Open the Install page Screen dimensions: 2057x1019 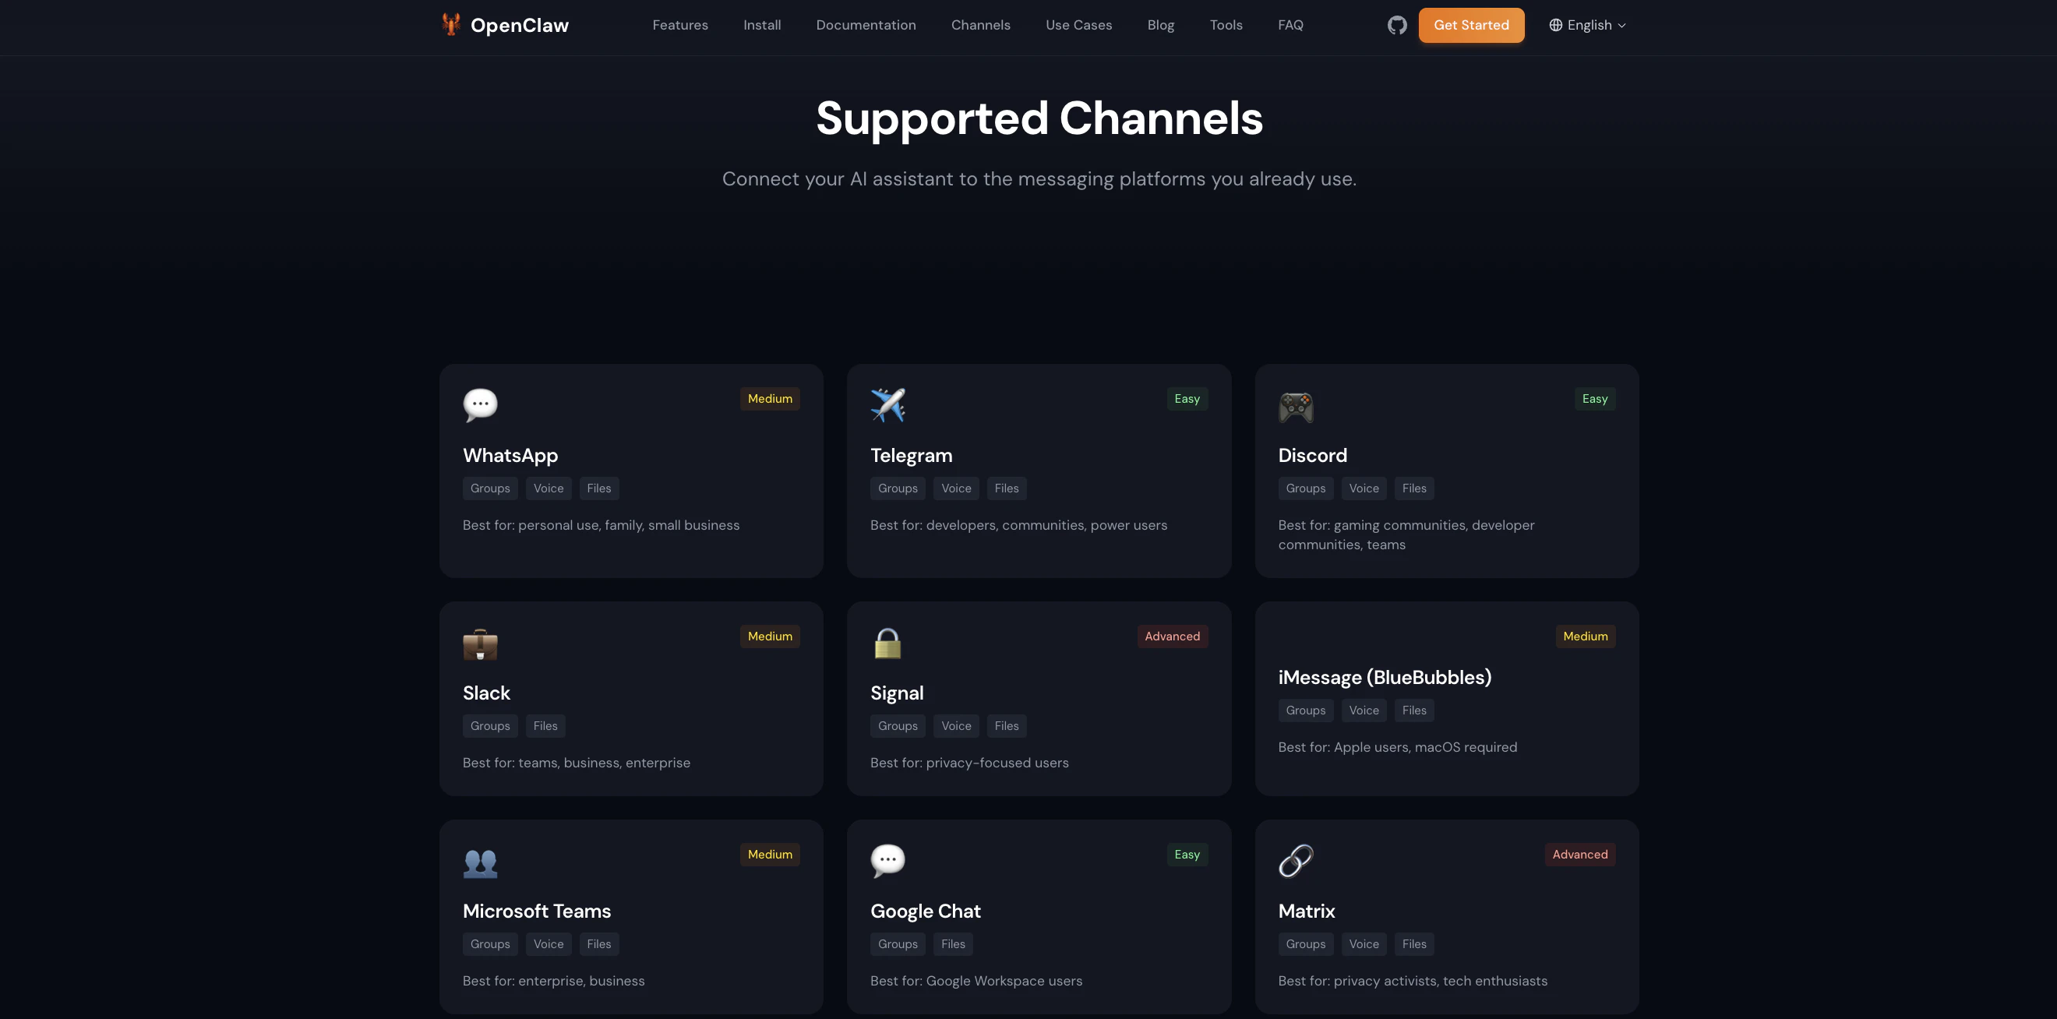pyautogui.click(x=762, y=26)
